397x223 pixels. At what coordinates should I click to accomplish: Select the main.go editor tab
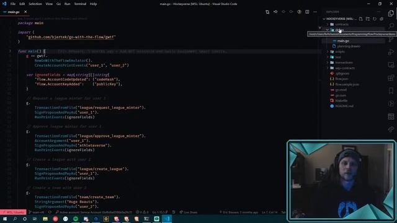pos(14,12)
